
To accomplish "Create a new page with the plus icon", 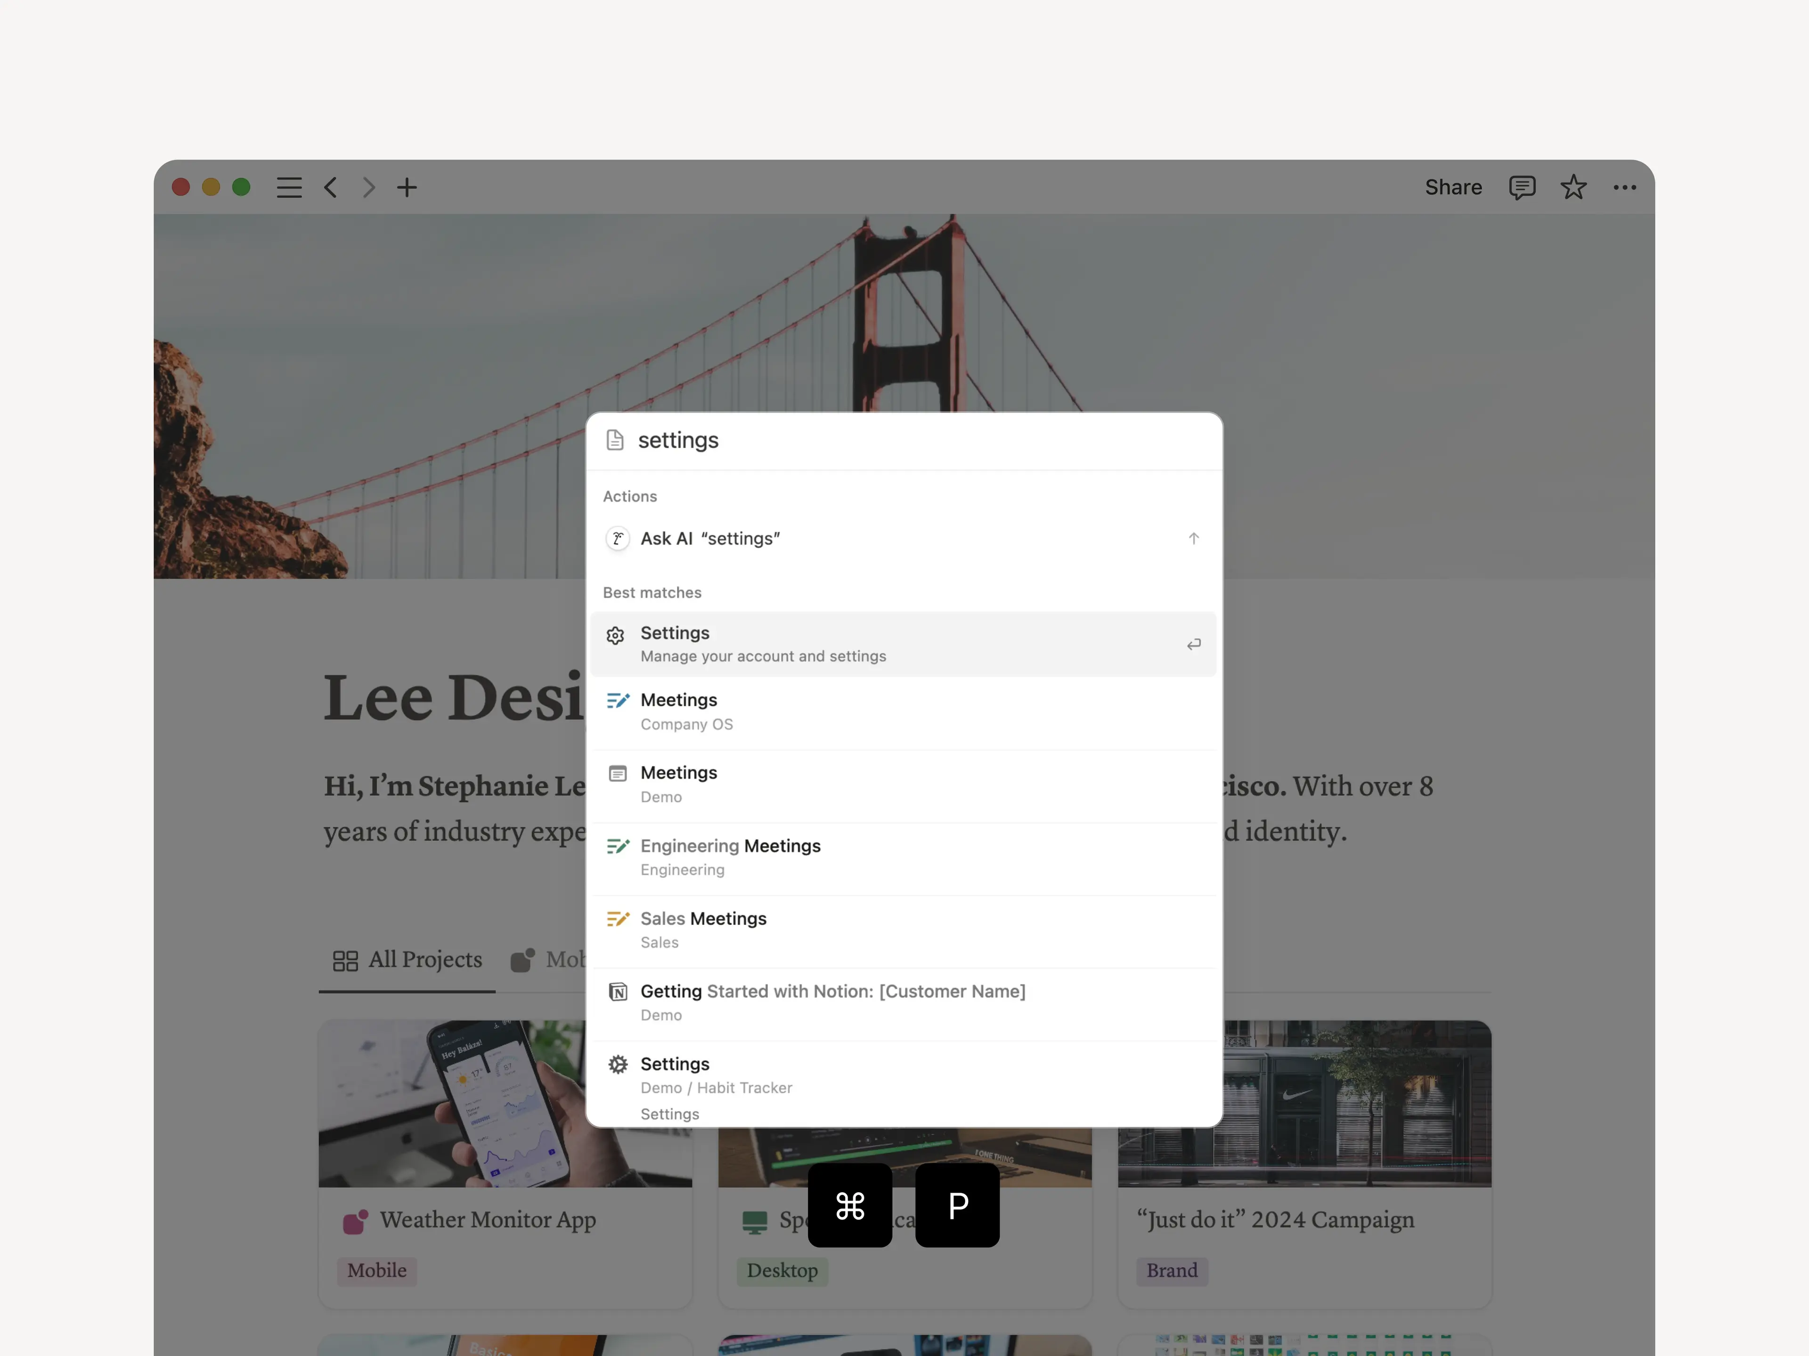I will click(x=407, y=187).
